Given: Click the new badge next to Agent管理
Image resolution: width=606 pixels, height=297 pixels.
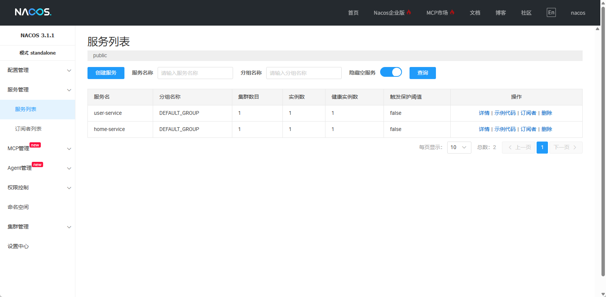Looking at the screenshot, I should pyautogui.click(x=37, y=164).
